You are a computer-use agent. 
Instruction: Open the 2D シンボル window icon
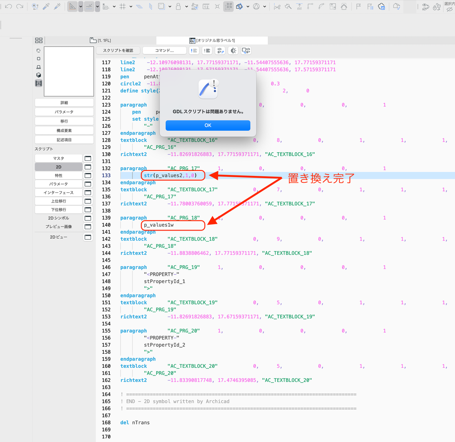click(x=87, y=218)
